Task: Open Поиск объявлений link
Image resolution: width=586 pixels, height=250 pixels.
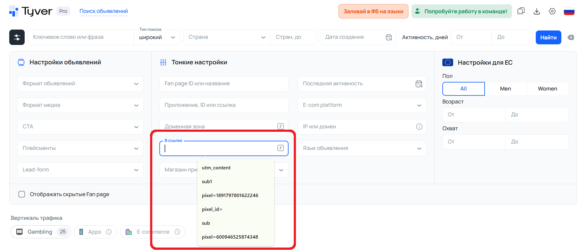Action: pos(104,11)
